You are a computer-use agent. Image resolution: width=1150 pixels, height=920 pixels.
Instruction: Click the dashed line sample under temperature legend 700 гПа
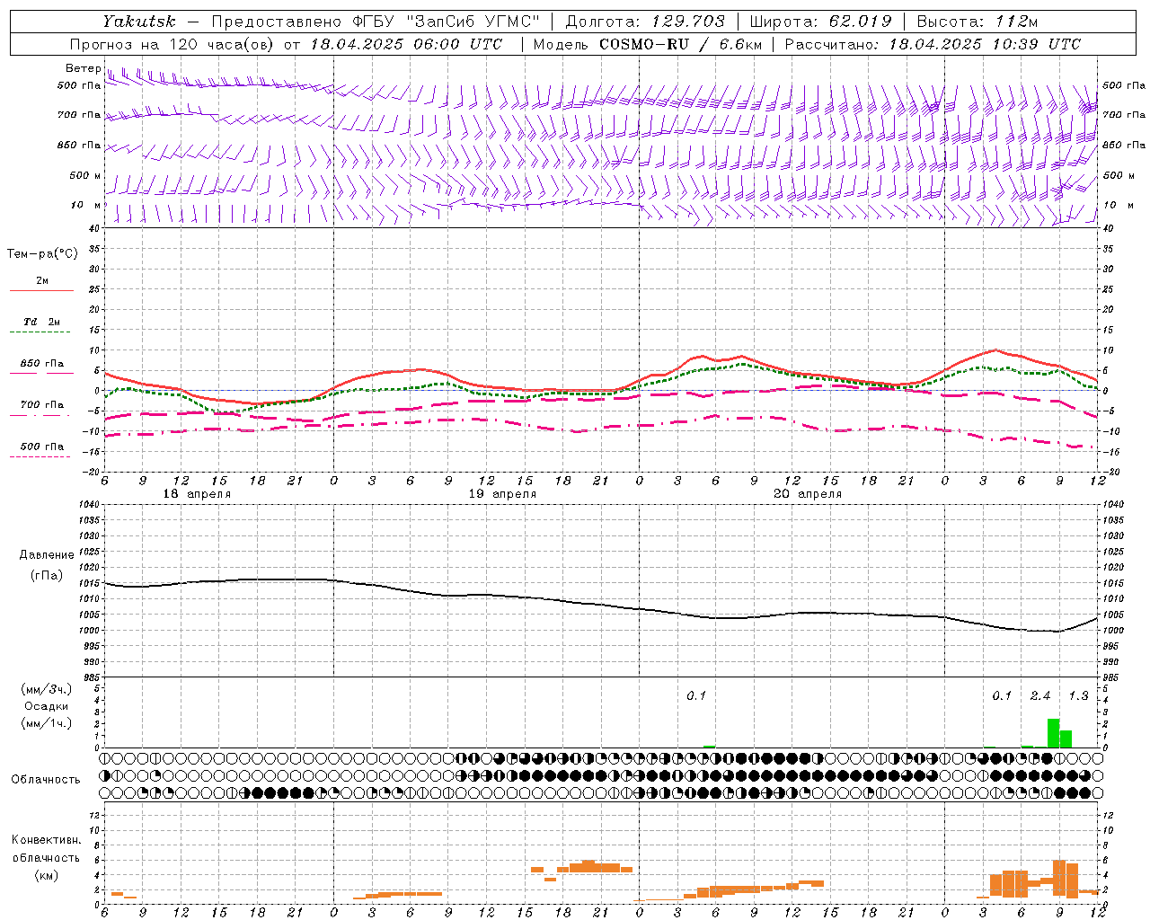click(x=40, y=415)
